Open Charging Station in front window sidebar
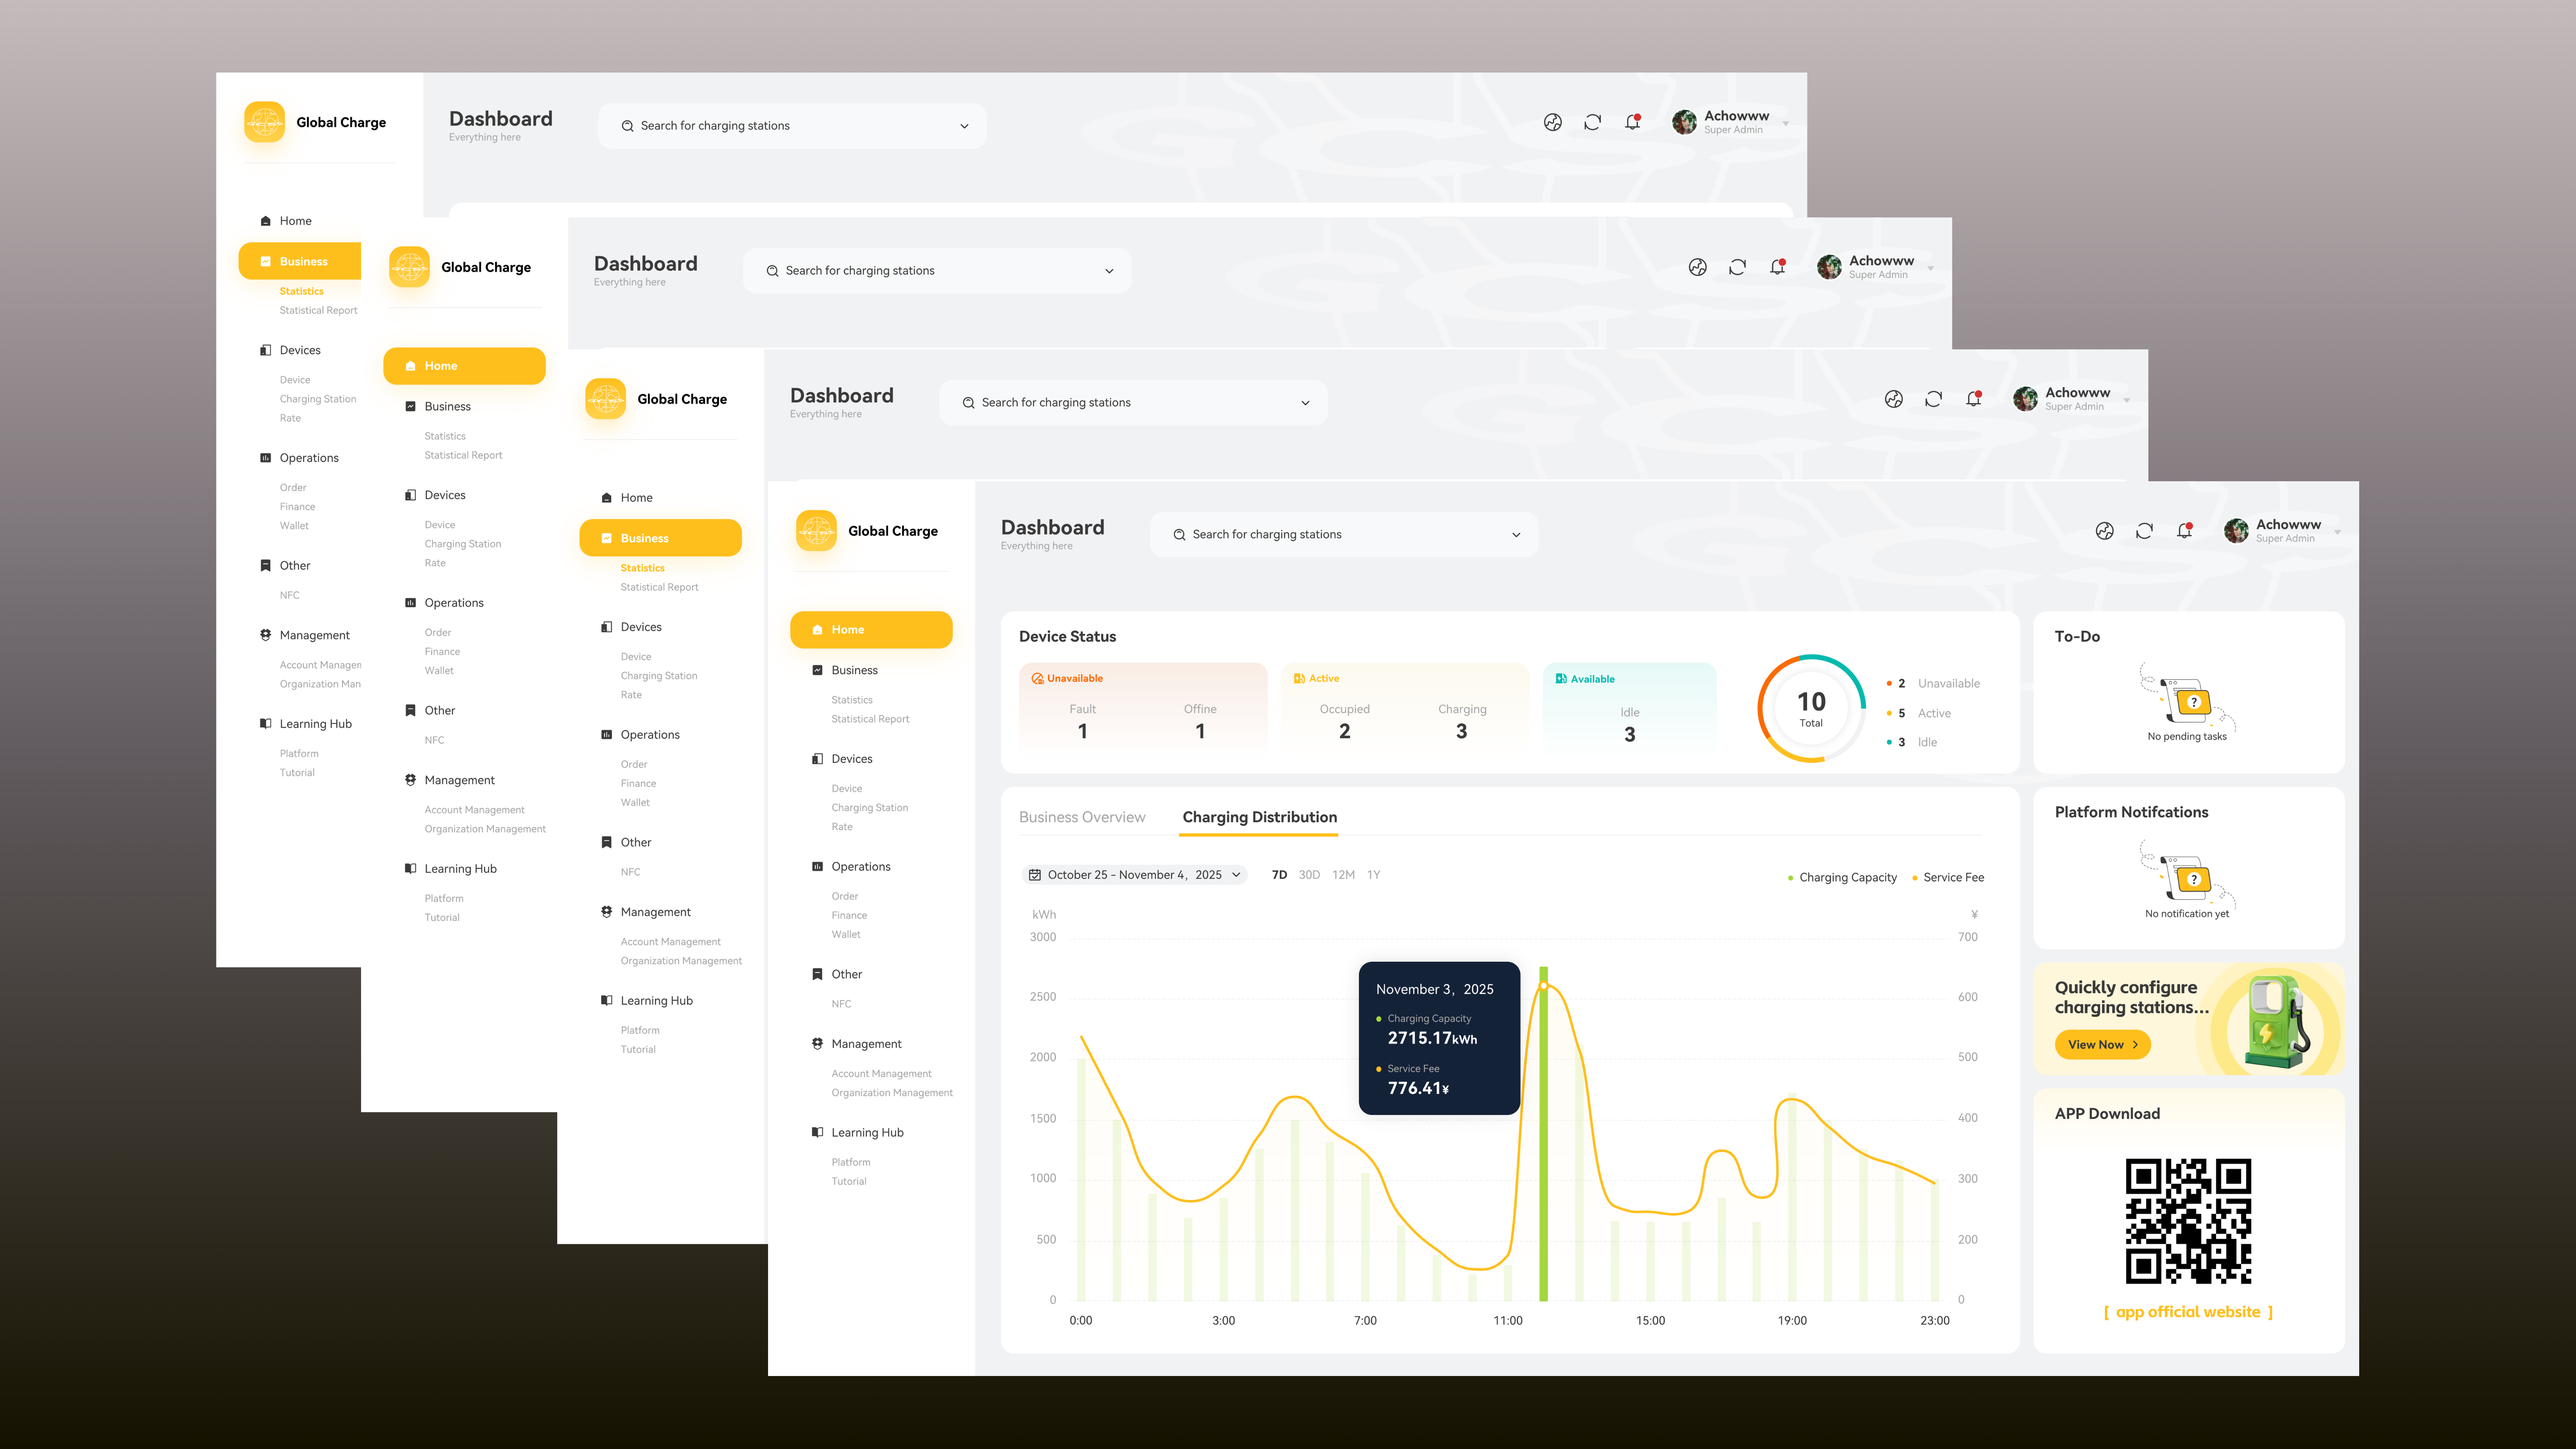The height and width of the screenshot is (1449, 2576). coord(869,808)
